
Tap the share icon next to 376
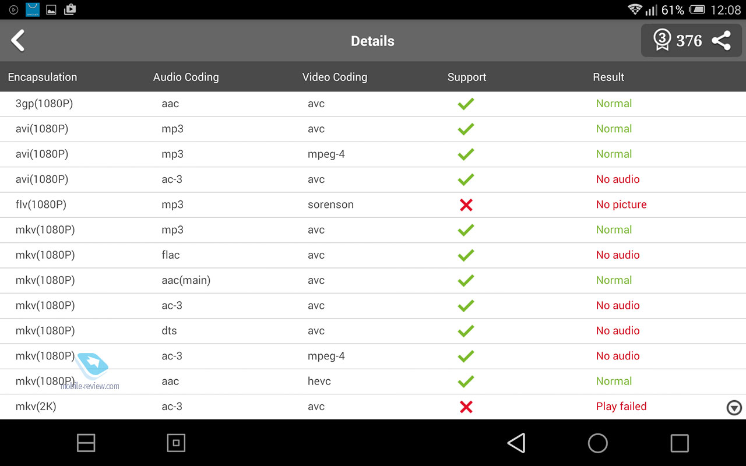[722, 41]
